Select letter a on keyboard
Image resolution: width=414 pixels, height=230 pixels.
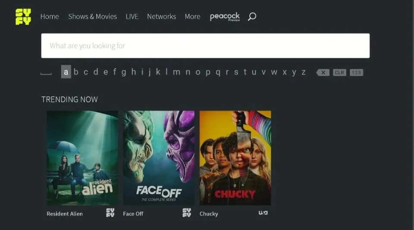click(x=66, y=72)
